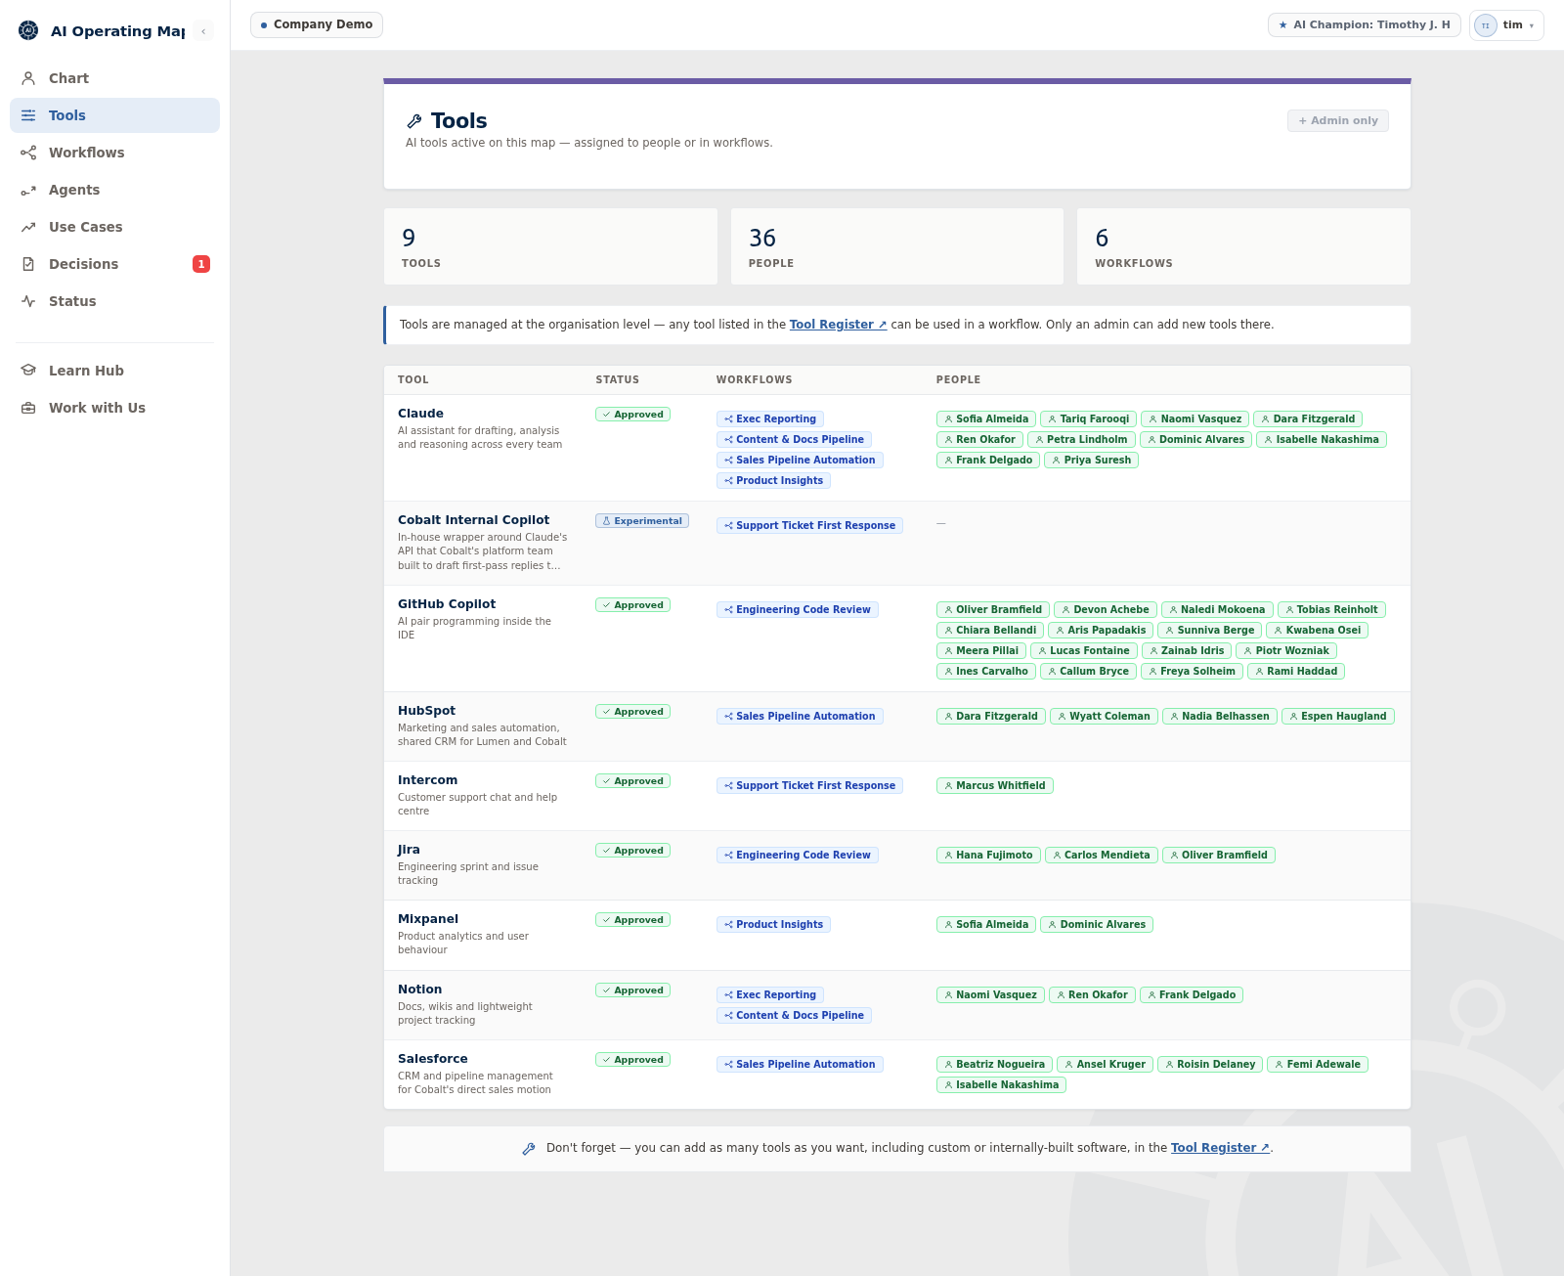This screenshot has width=1564, height=1276.
Task: Open Content & Docs Pipeline in Claude row
Action: click(x=794, y=439)
